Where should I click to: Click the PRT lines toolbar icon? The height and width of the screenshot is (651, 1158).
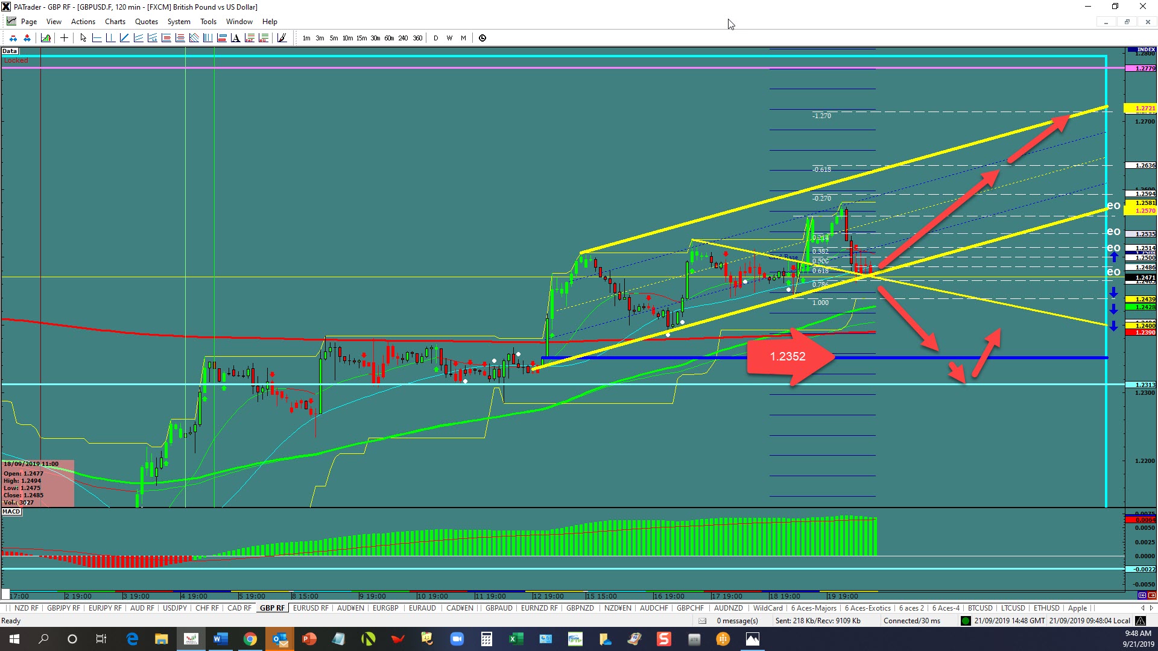point(249,38)
